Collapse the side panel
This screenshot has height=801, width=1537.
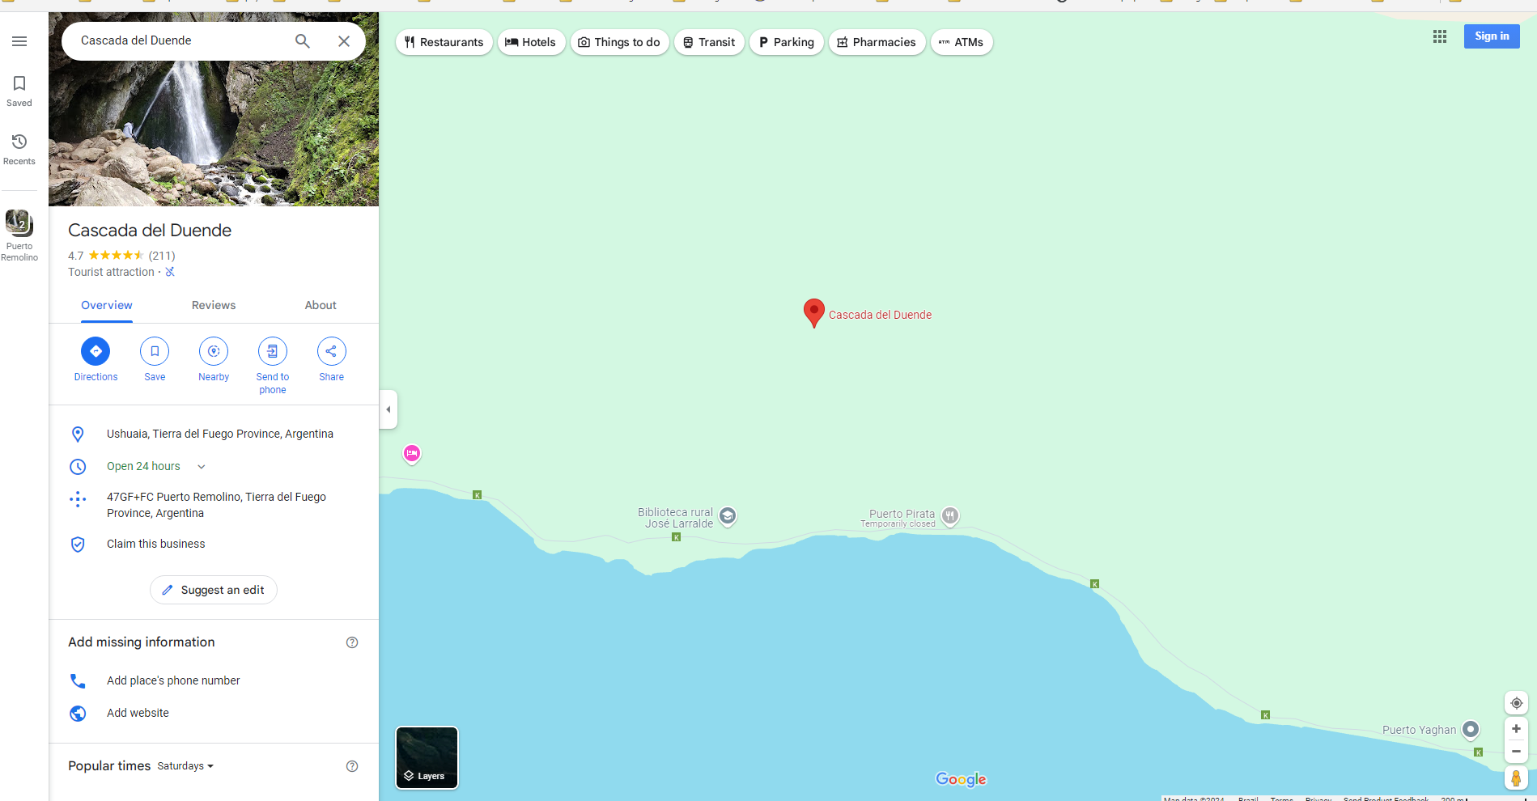tap(388, 409)
